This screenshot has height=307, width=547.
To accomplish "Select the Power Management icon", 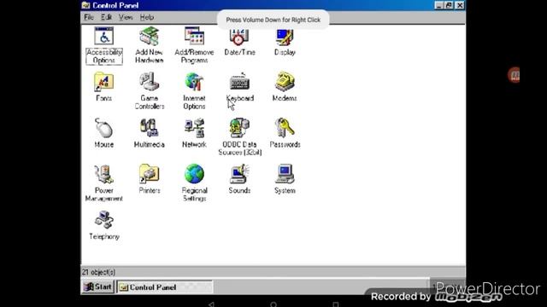I will pos(104,174).
